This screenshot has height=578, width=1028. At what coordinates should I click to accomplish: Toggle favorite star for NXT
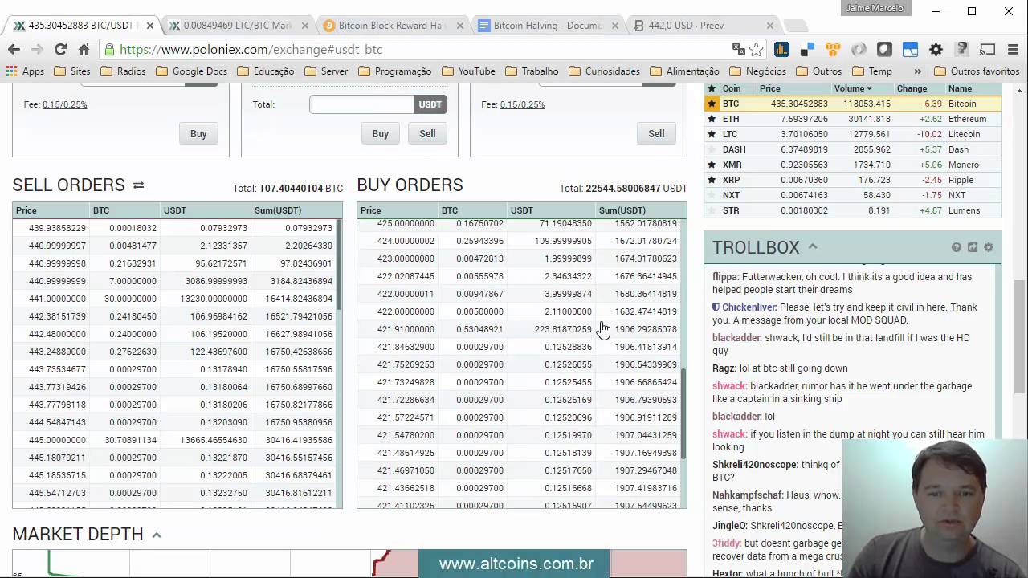click(711, 195)
